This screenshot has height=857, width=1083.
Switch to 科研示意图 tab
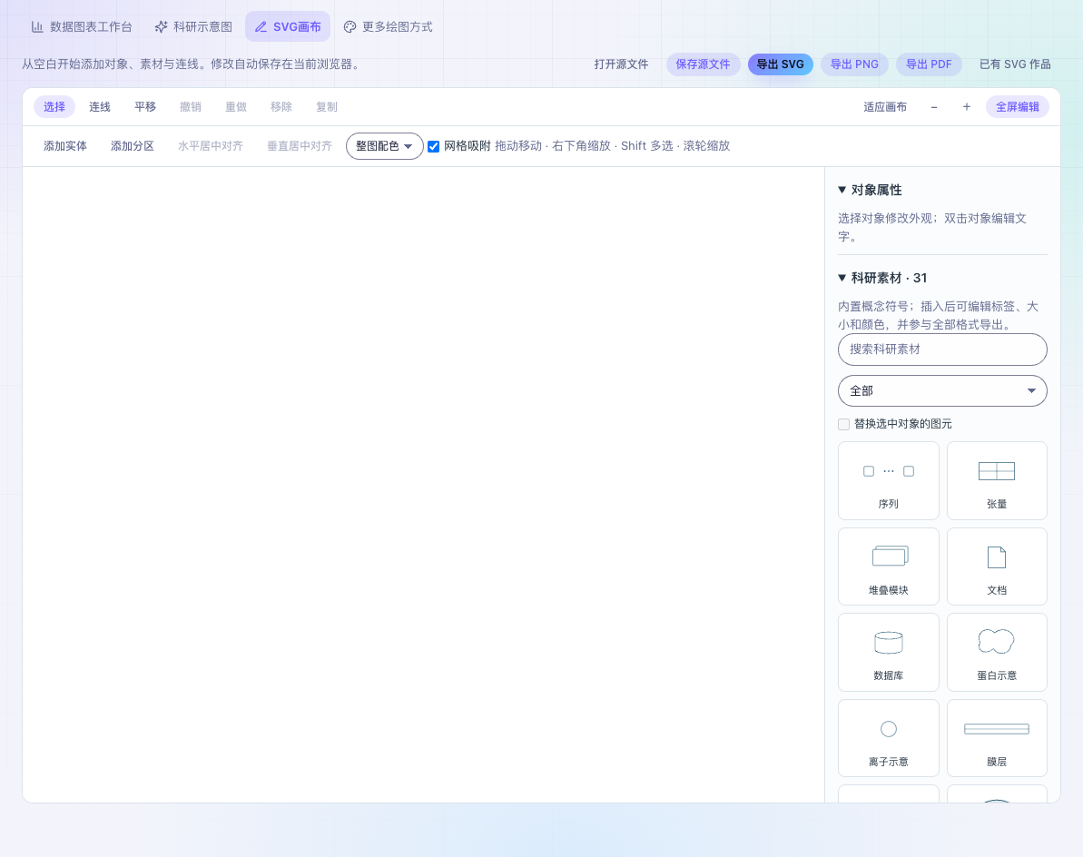pos(193,27)
